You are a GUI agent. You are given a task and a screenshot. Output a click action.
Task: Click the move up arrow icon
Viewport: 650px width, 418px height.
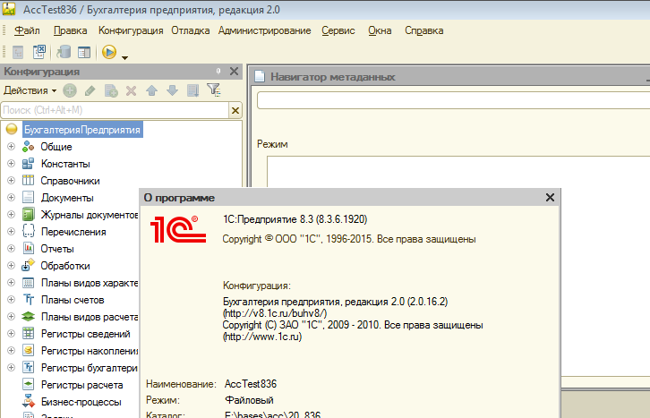coord(151,90)
